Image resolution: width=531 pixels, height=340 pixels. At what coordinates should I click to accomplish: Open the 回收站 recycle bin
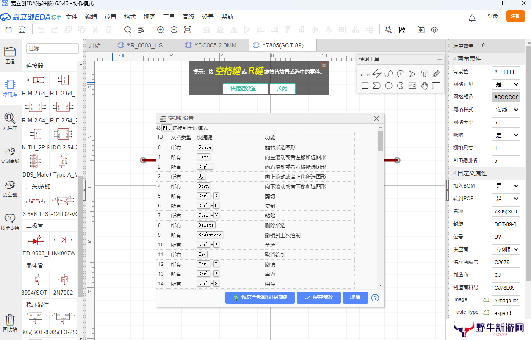pos(10,323)
